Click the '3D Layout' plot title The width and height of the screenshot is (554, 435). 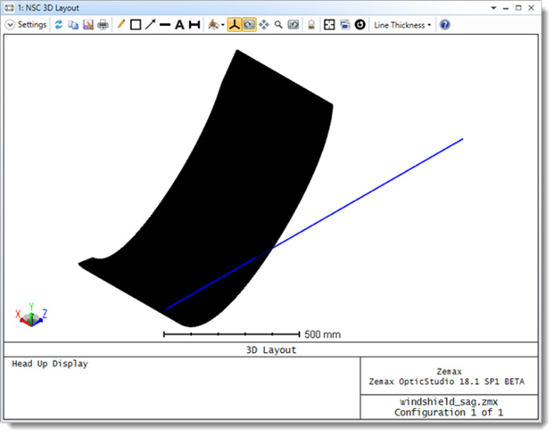click(271, 350)
